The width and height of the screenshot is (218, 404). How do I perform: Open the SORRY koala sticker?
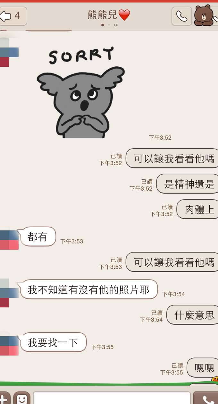[x=80, y=92]
